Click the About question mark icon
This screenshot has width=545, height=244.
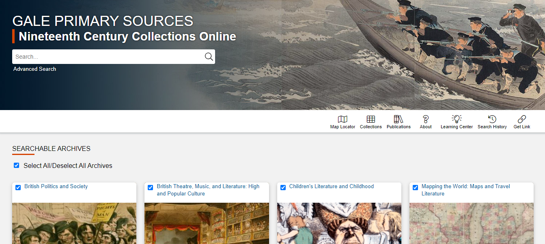coord(426,119)
